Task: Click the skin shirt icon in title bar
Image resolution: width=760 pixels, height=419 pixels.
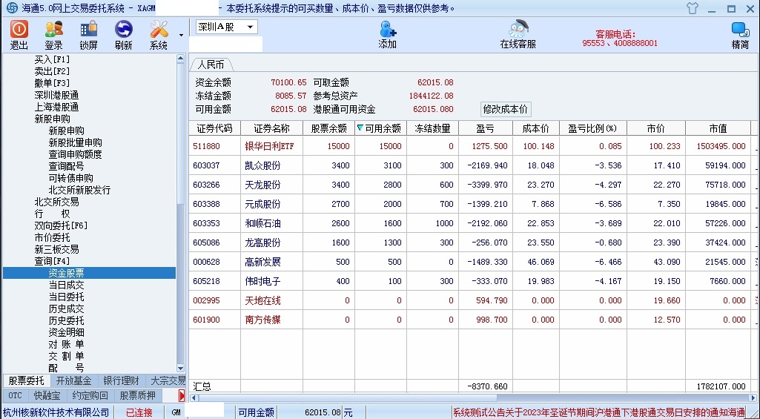Action: click(x=692, y=8)
